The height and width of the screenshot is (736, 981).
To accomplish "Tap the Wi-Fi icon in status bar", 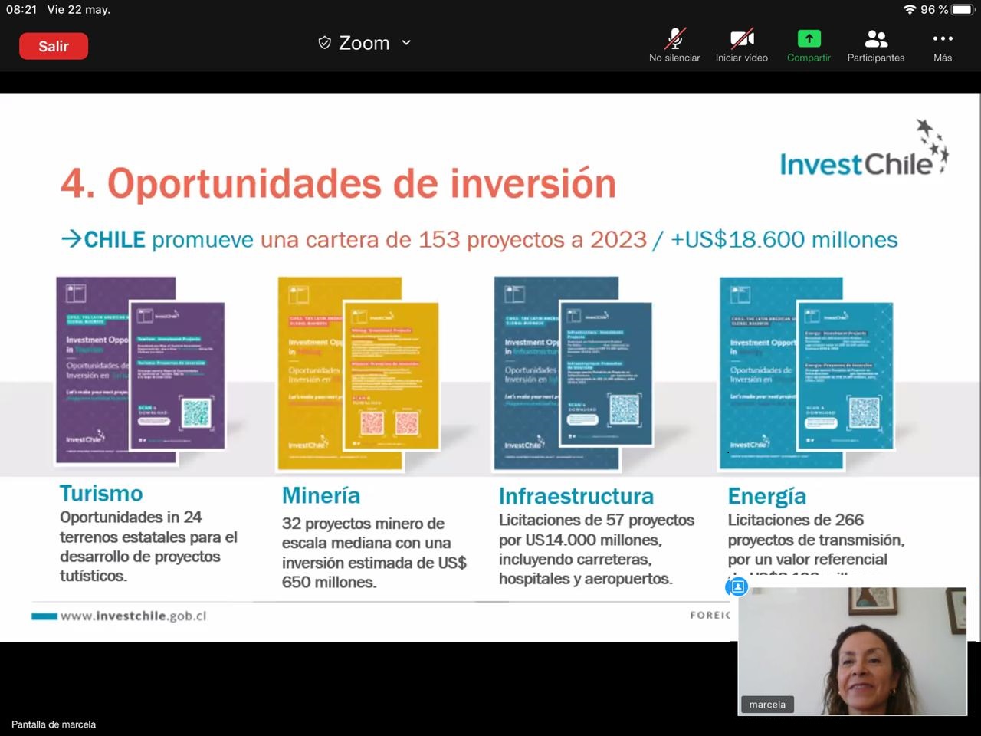I will 910,9.
